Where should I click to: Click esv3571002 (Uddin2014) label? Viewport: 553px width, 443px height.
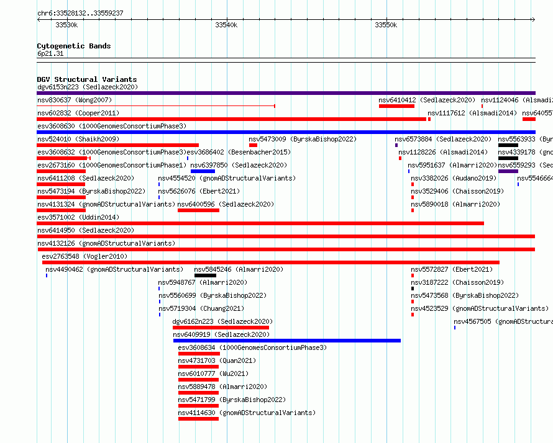78,217
